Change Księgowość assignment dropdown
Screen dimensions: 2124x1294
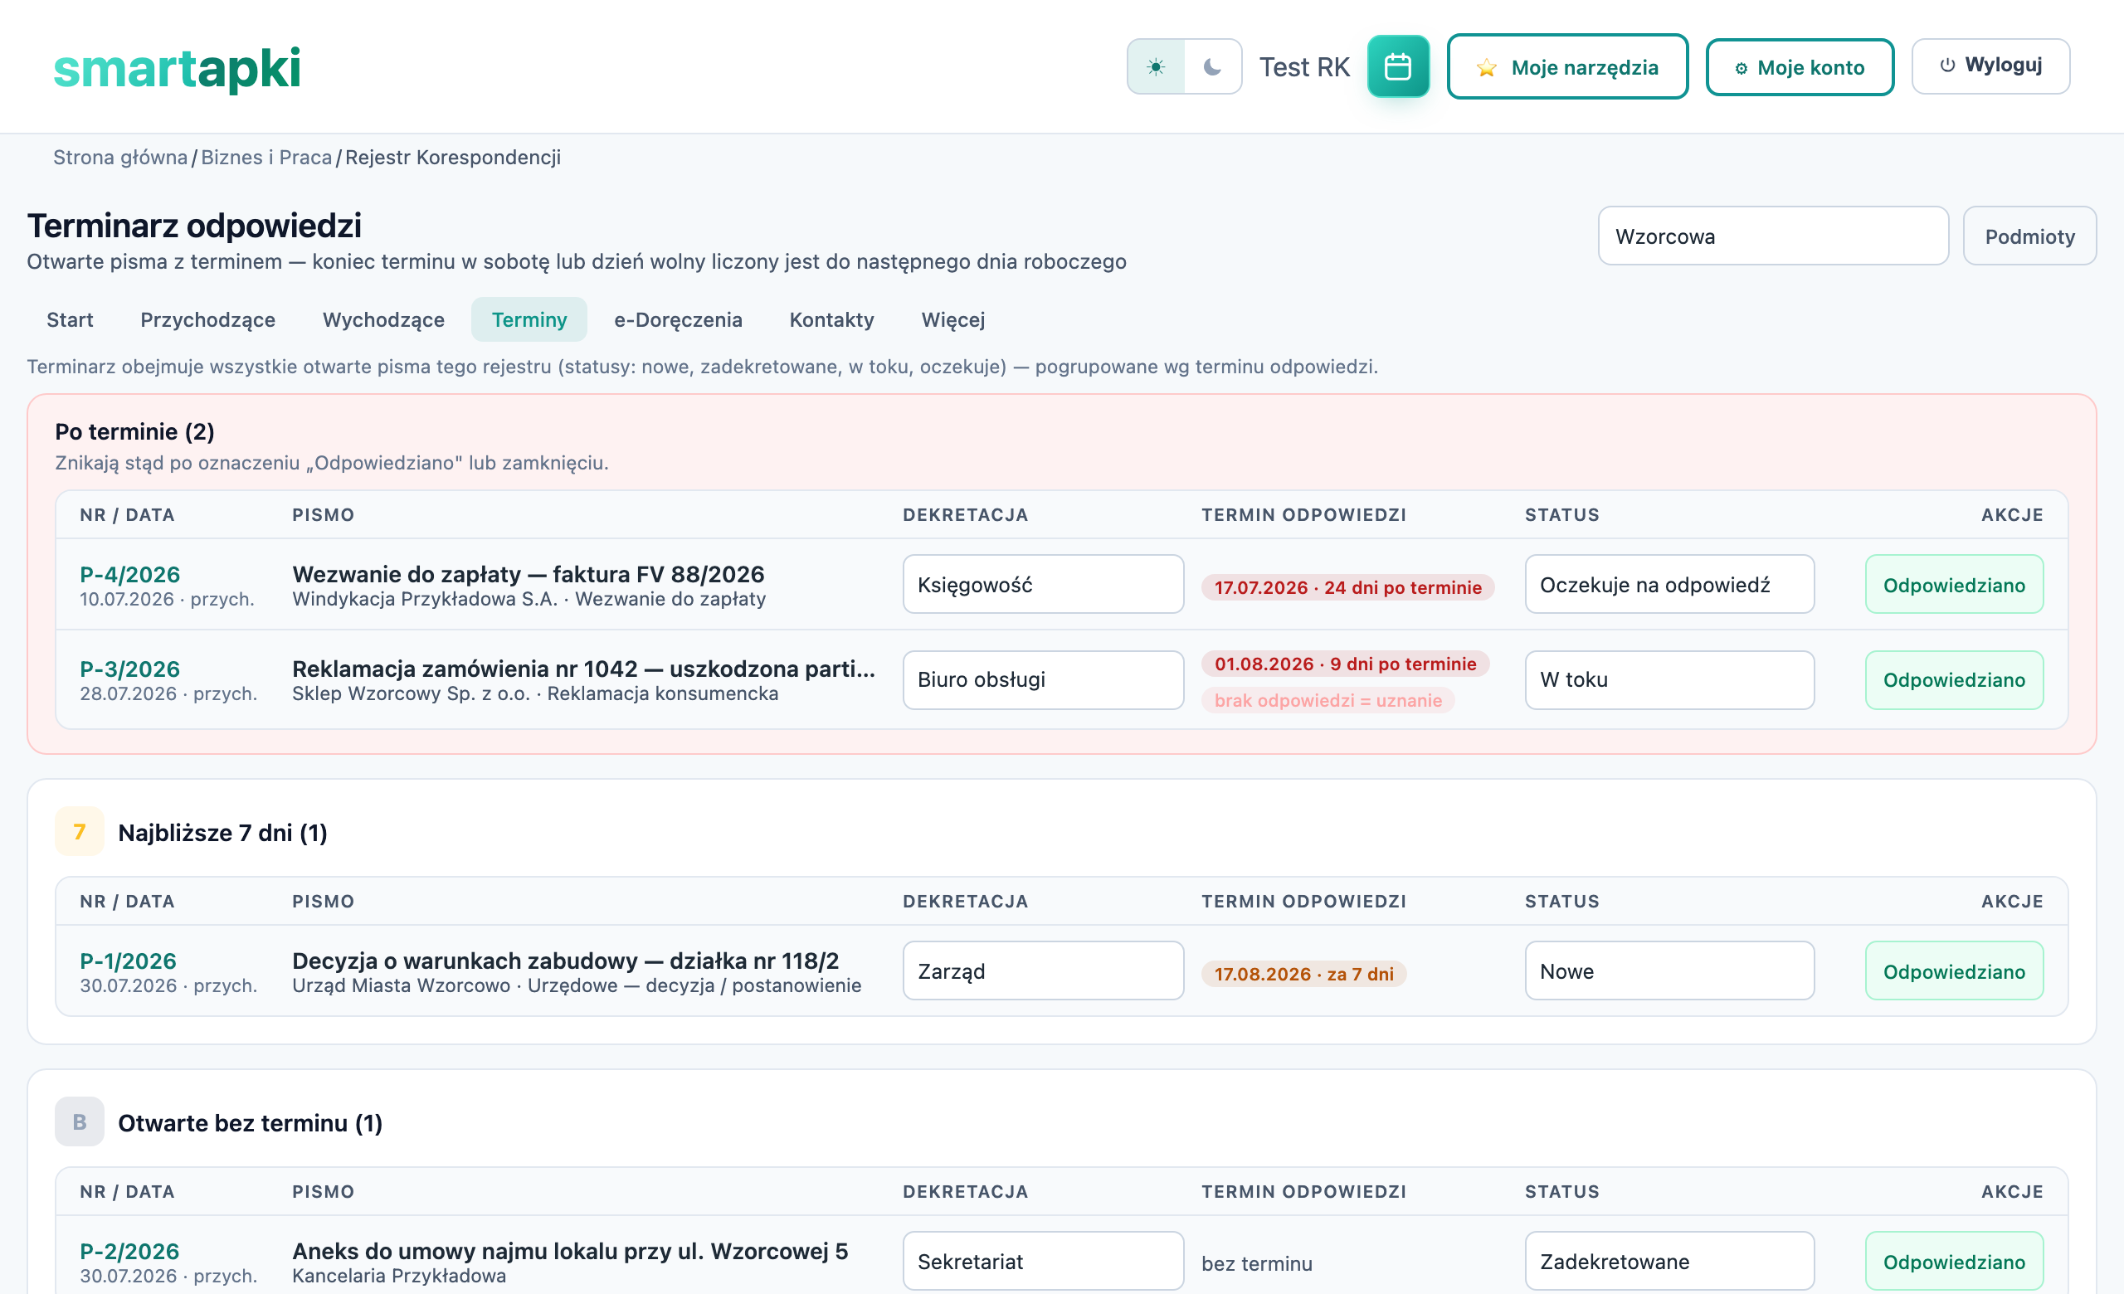pos(1043,584)
